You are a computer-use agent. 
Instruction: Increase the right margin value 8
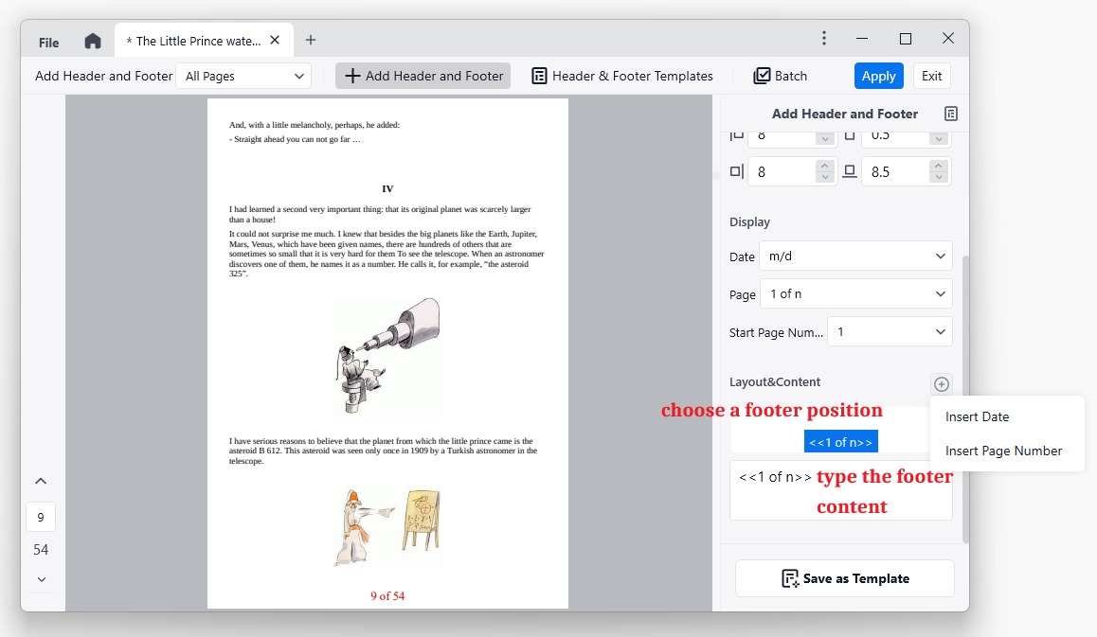coord(825,167)
